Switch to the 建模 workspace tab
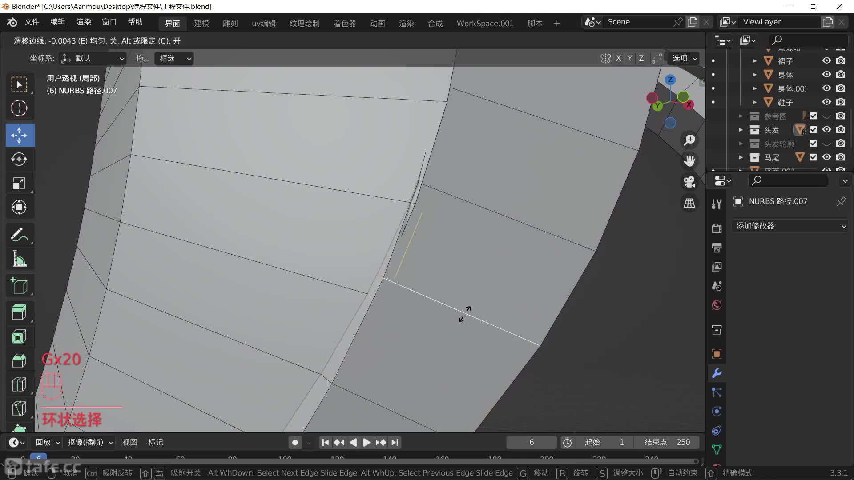 [201, 23]
